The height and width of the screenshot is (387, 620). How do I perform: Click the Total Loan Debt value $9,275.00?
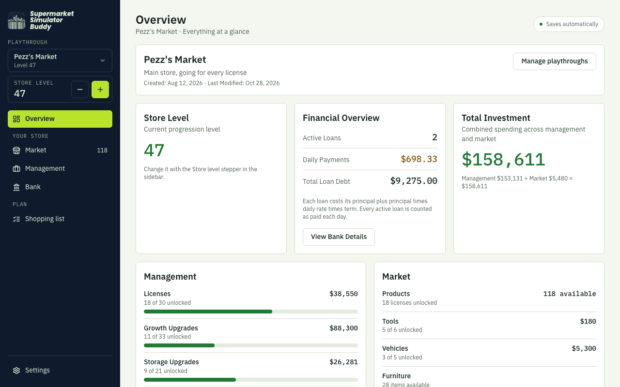click(x=414, y=181)
